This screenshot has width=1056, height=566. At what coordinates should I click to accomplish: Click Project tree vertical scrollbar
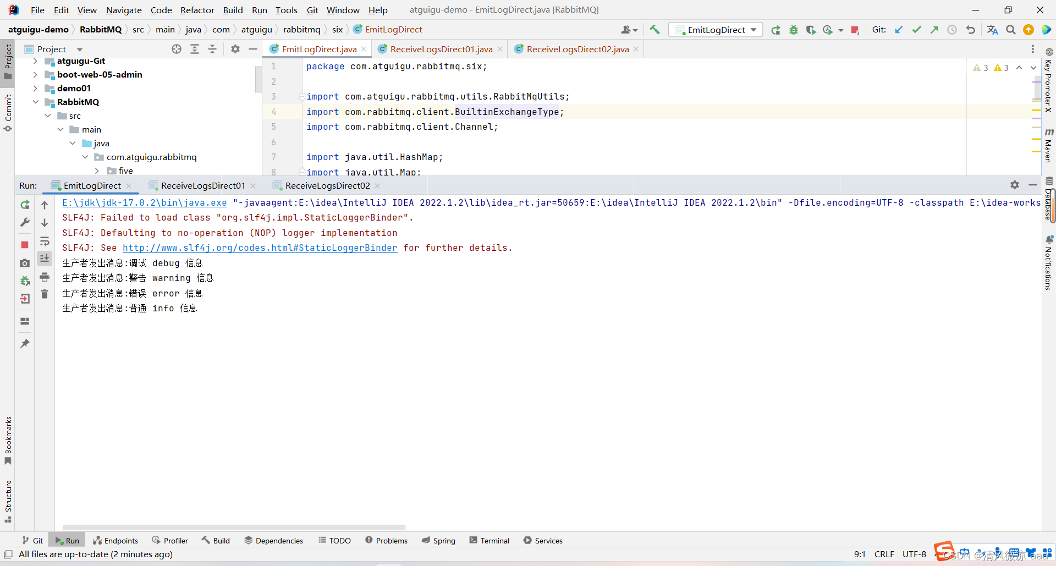(x=258, y=79)
